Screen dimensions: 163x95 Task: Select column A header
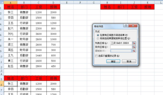pos(11,3)
